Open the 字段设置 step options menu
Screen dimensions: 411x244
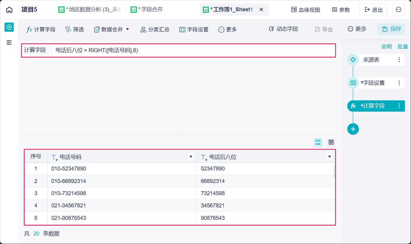[399, 83]
